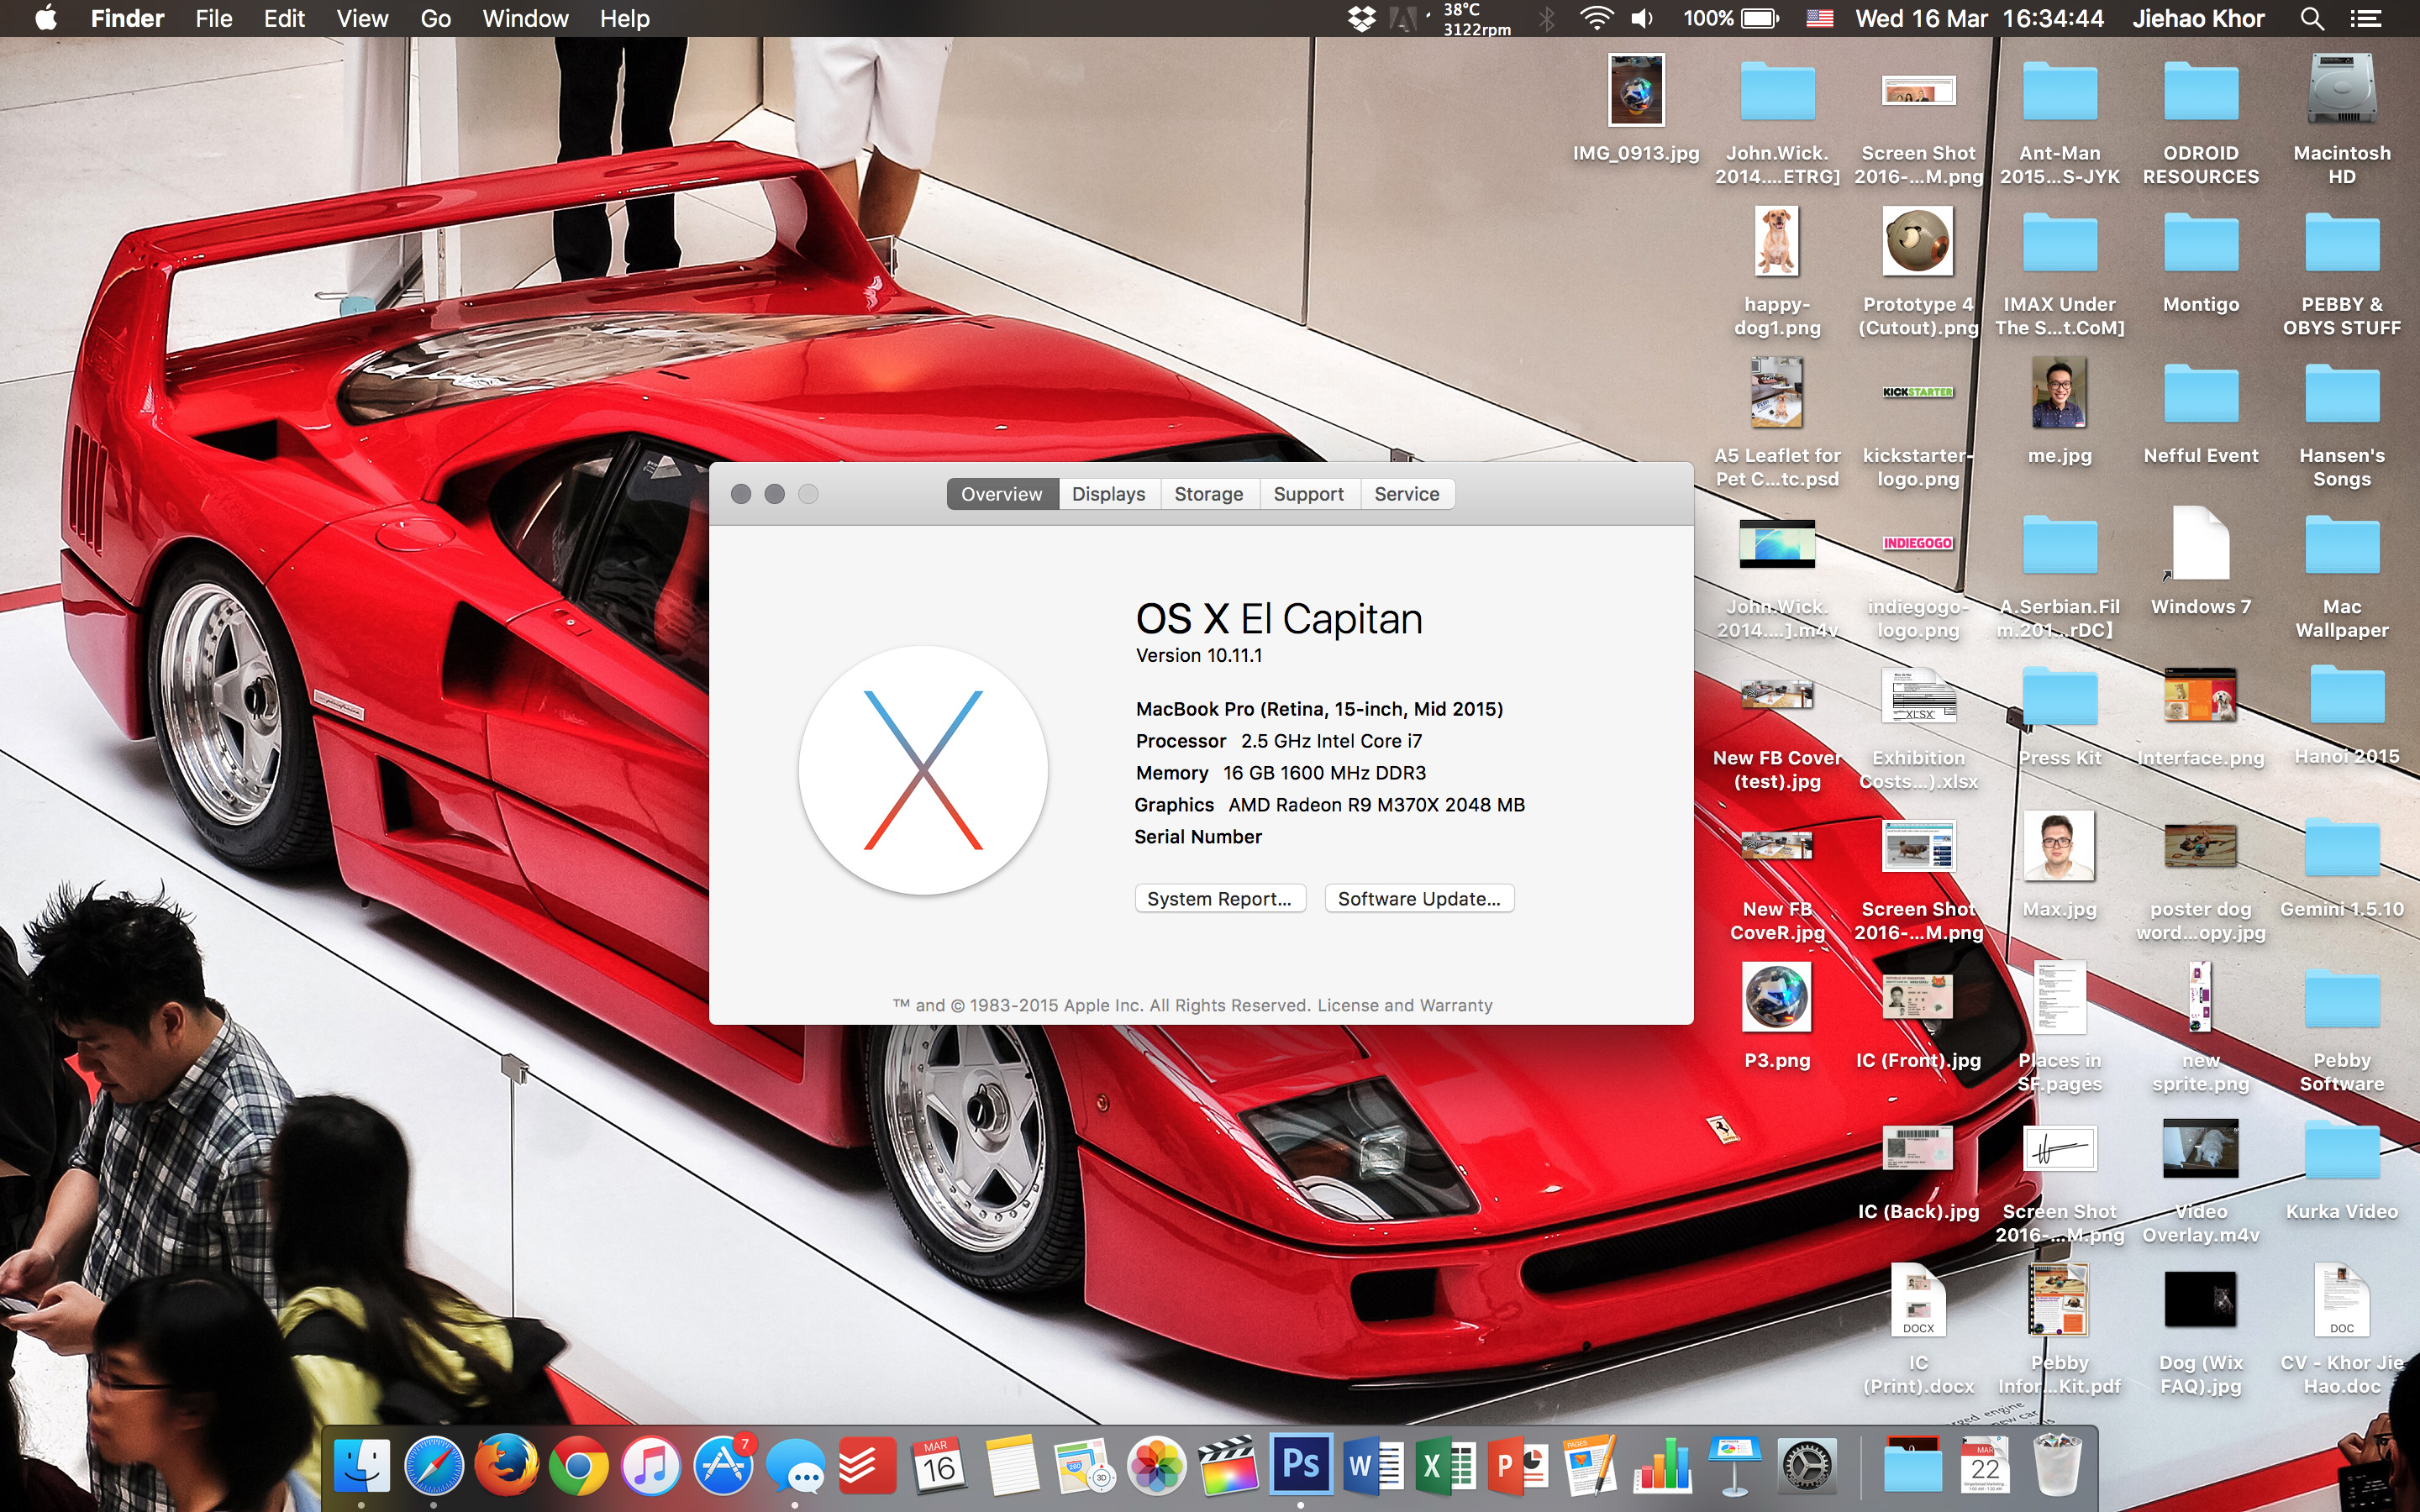2420x1512 pixels.
Task: Launch Firefox from the Dock
Action: [506, 1467]
